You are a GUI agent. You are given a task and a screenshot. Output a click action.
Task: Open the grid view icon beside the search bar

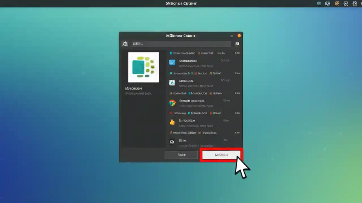click(x=237, y=44)
